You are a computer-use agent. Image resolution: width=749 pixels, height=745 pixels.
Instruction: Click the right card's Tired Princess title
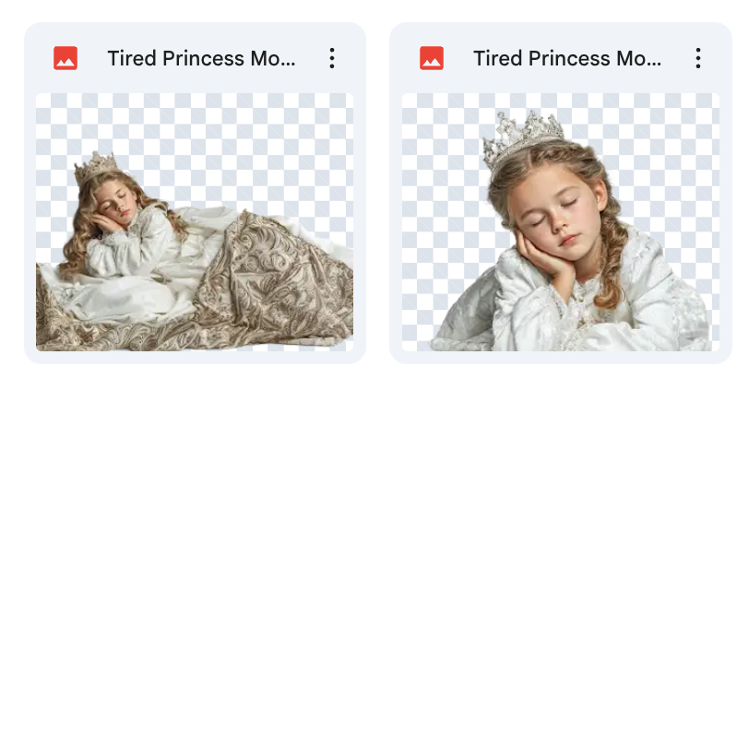[x=567, y=59]
